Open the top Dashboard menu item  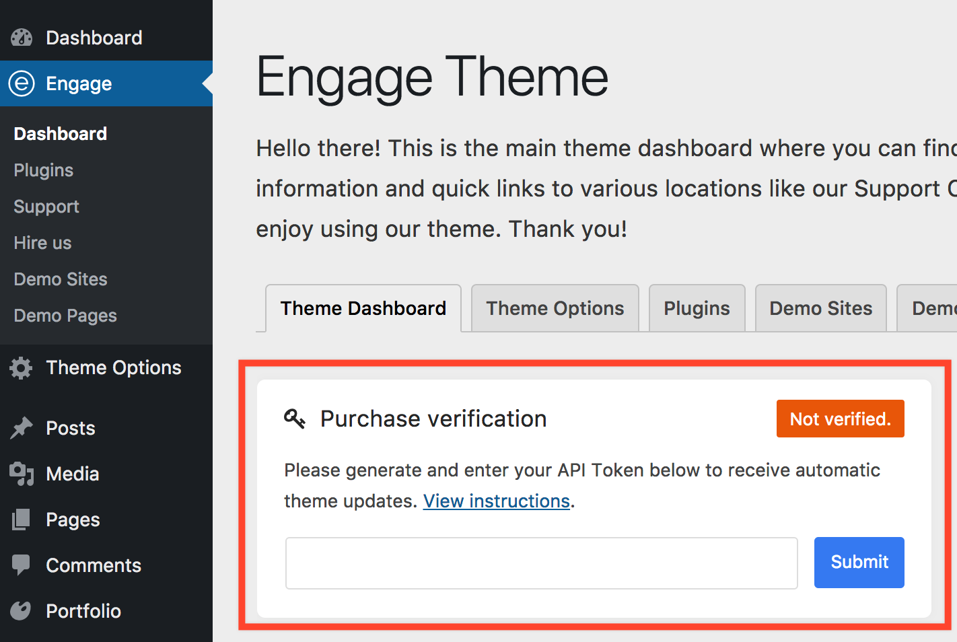(x=106, y=38)
